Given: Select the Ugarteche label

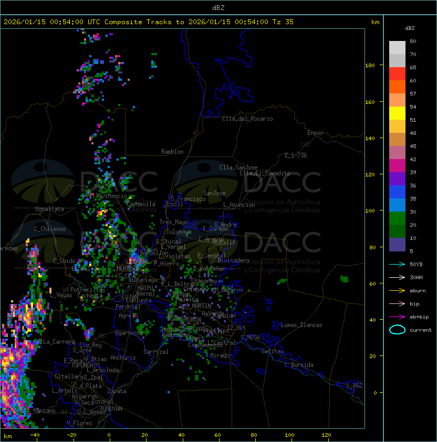Looking at the screenshot, I should pos(129,333).
